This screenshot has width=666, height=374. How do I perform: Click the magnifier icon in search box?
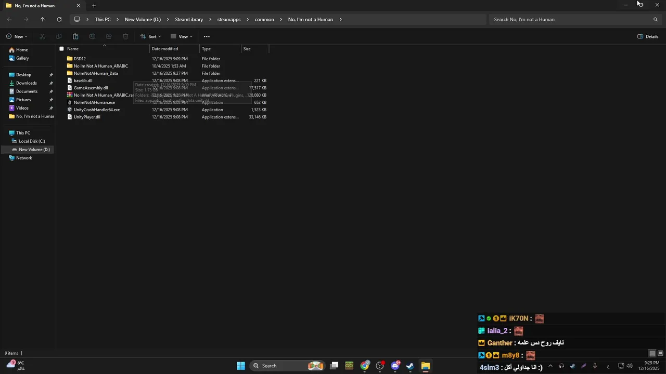click(655, 19)
